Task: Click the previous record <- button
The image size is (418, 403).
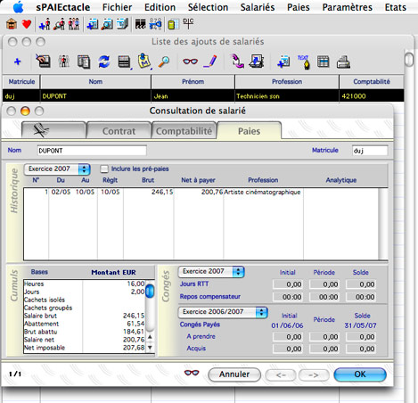Action: pyautogui.click(x=281, y=375)
